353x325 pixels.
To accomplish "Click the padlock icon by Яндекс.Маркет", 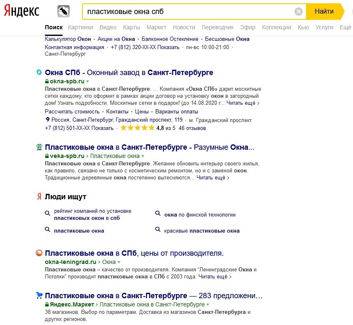I will 47,304.
